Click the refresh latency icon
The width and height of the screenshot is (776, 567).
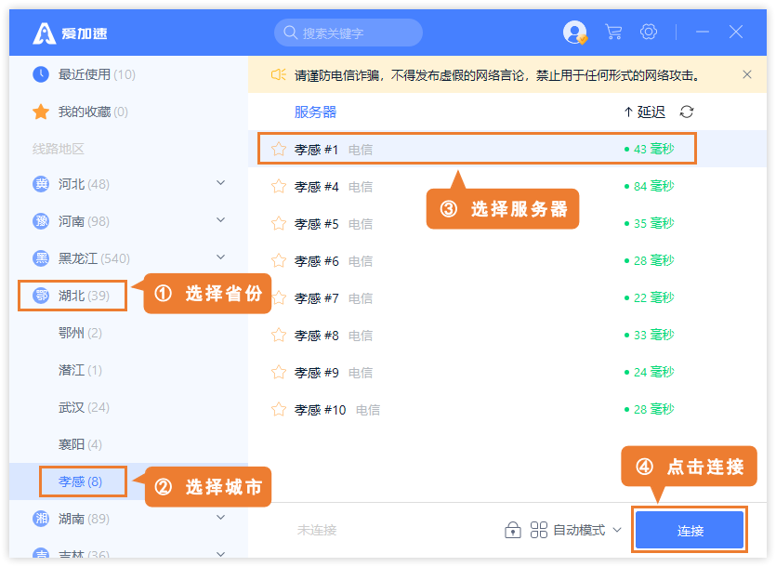(x=687, y=112)
